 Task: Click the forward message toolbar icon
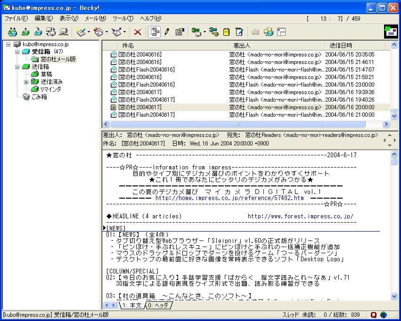(117, 32)
